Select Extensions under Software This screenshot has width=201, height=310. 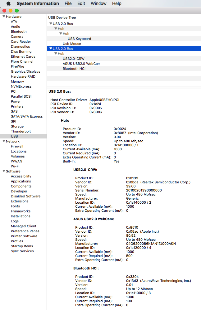tap(20, 201)
